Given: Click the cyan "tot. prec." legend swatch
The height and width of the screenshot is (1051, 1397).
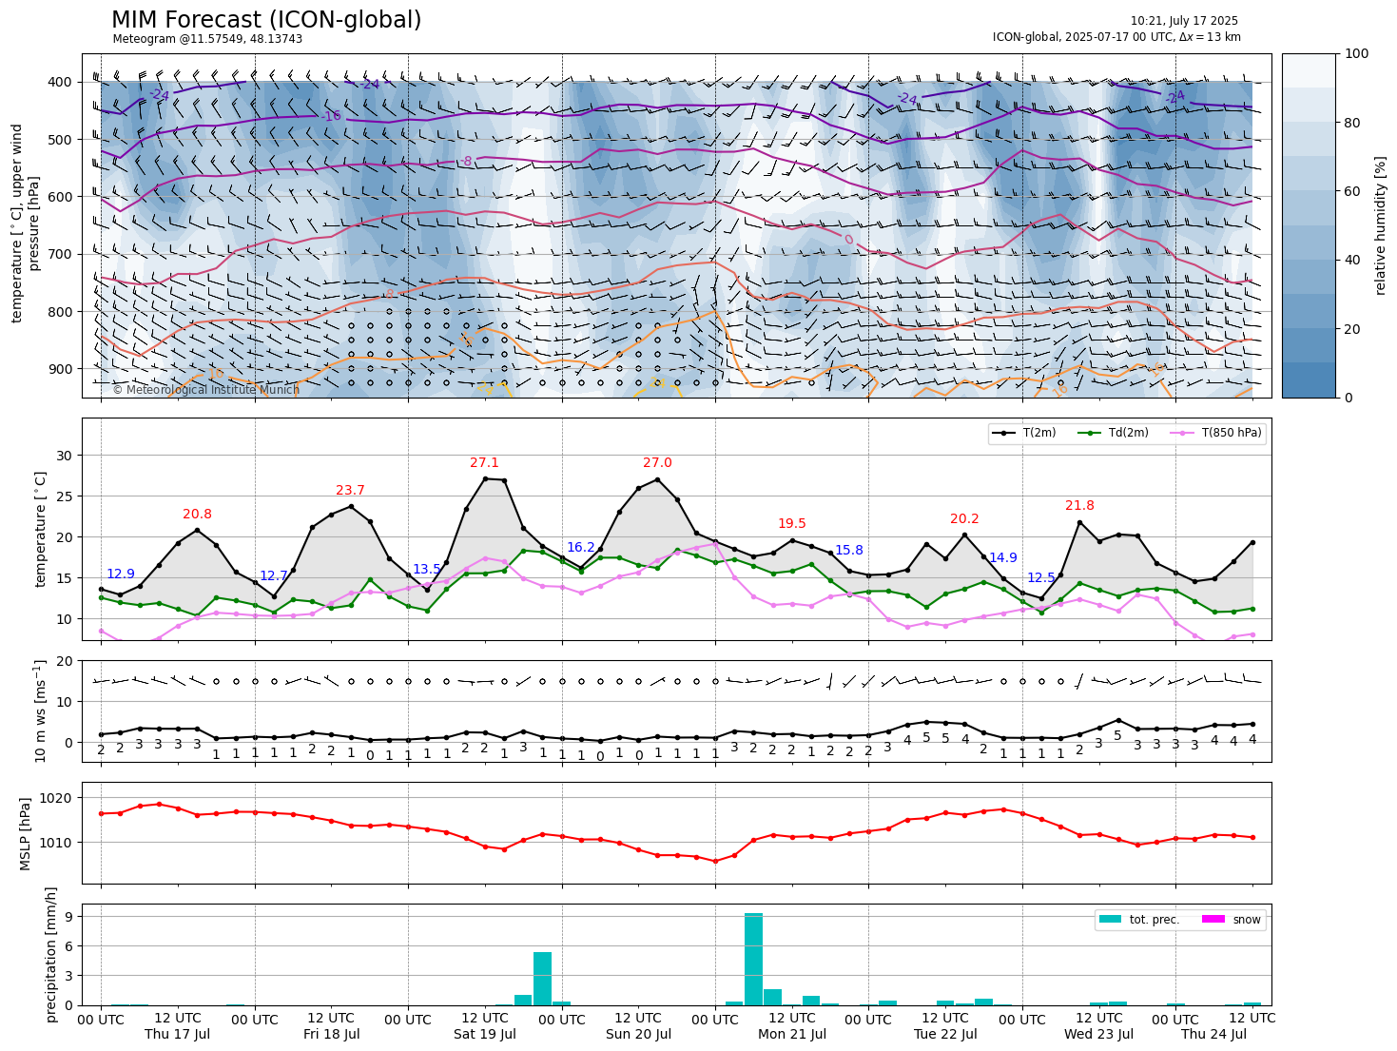Looking at the screenshot, I should click(x=1110, y=919).
